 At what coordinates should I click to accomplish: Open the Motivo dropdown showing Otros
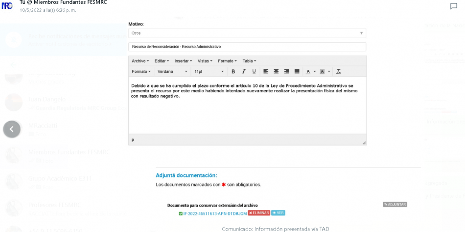coord(247,33)
